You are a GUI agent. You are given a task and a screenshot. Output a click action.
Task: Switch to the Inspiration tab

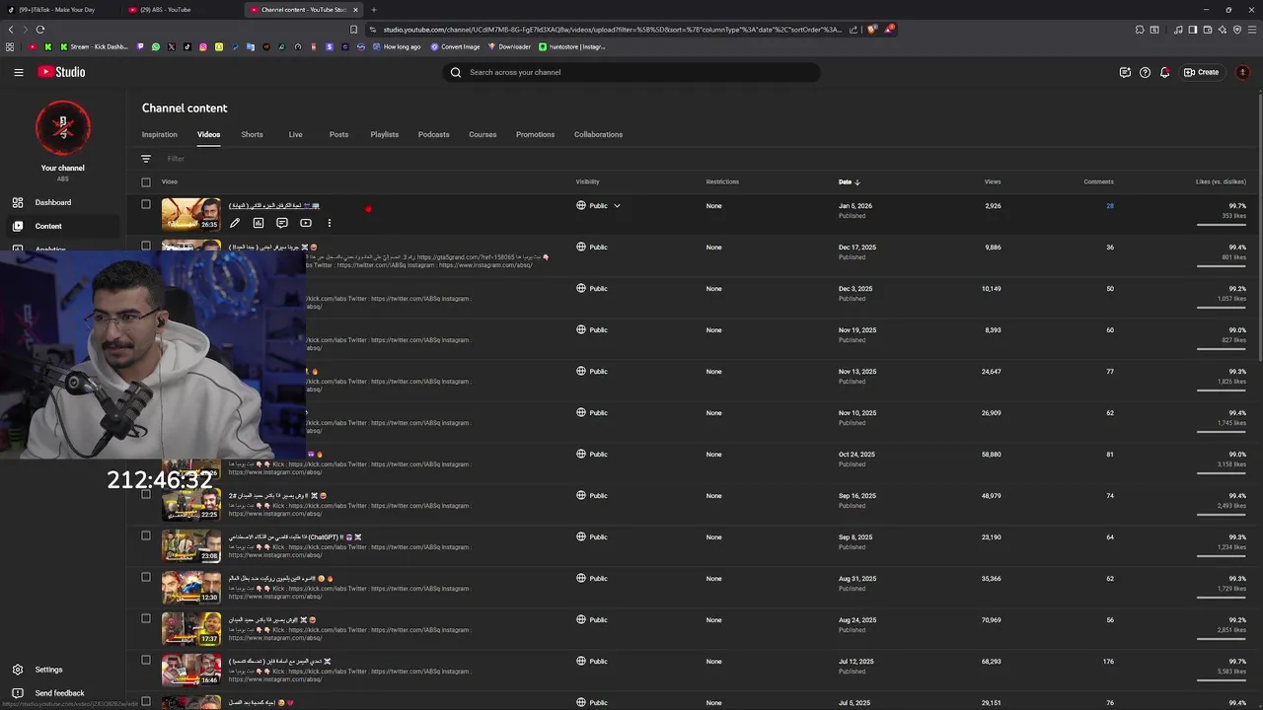tap(160, 134)
